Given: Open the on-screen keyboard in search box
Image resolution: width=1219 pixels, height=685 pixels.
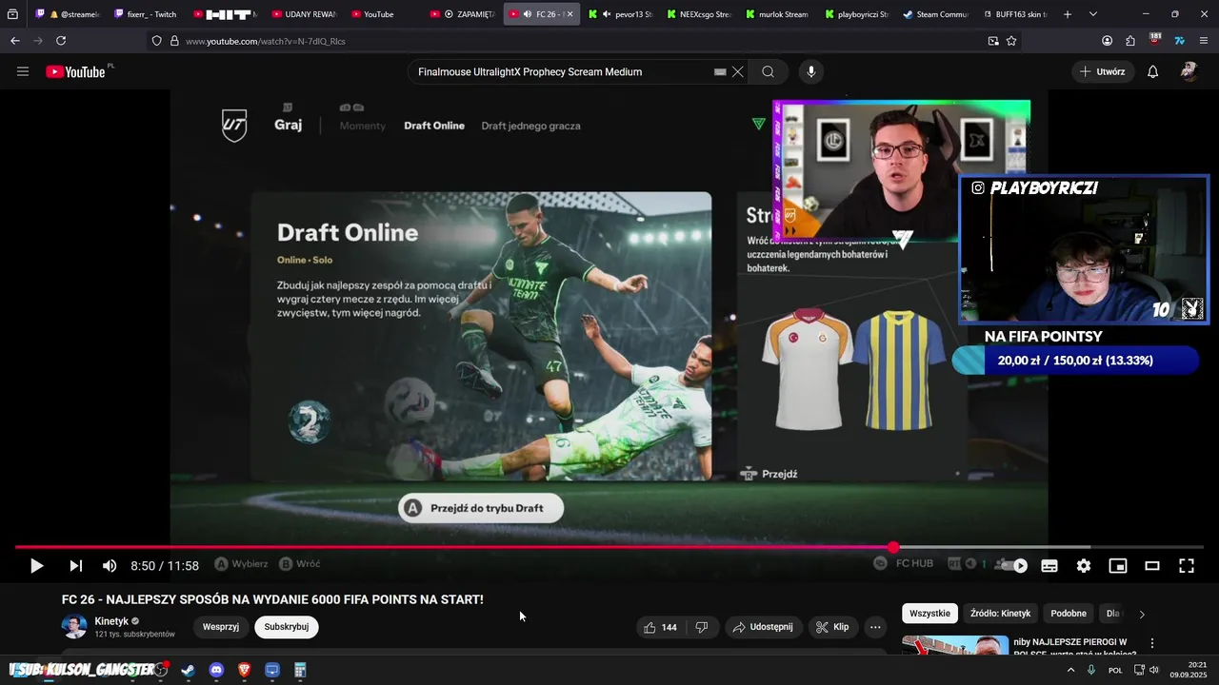Looking at the screenshot, I should tap(720, 71).
